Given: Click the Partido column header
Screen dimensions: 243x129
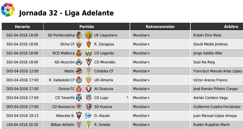Looking at the screenshot, I should [87, 27].
